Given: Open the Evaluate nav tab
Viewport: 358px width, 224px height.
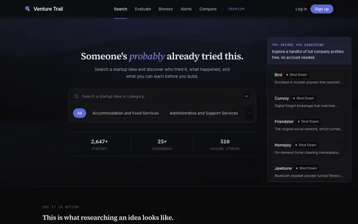Looking at the screenshot, I should (x=143, y=9).
